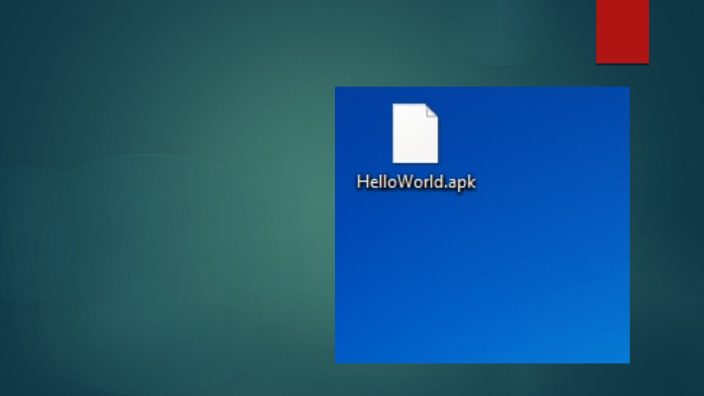Screen dimensions: 704x396
Task: Click the top-left corner of the blue inset
Action: click(340, 91)
